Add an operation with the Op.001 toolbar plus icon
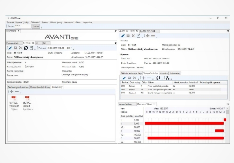This screenshot has height=163, width=234. [147, 36]
